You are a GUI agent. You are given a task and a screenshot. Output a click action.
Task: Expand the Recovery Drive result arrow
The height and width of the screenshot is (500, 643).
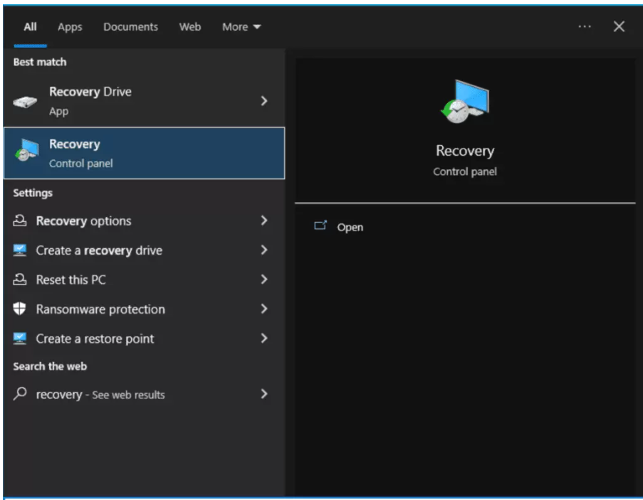(264, 101)
